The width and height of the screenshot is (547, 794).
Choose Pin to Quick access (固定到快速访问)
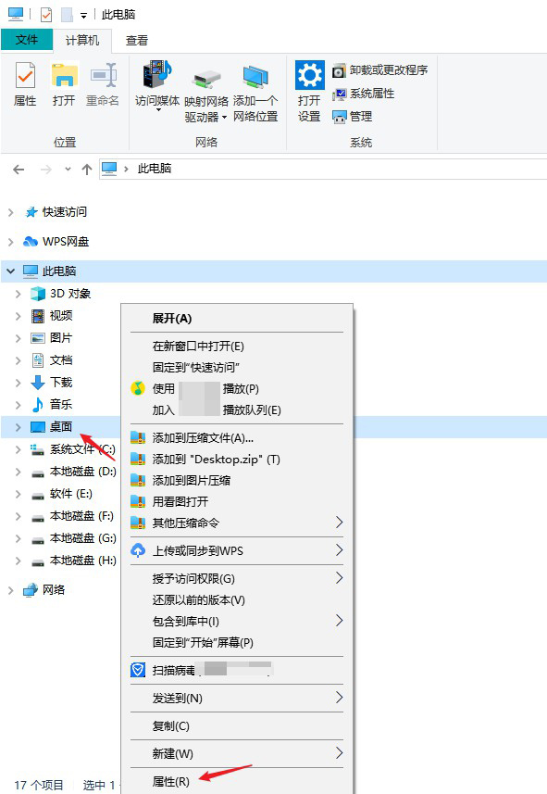tap(237, 368)
